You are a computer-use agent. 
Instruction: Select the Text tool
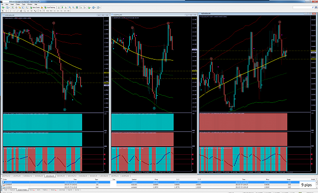28,11
